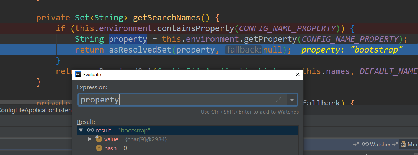Expand the value char array node
The image size is (418, 155).
[89, 139]
